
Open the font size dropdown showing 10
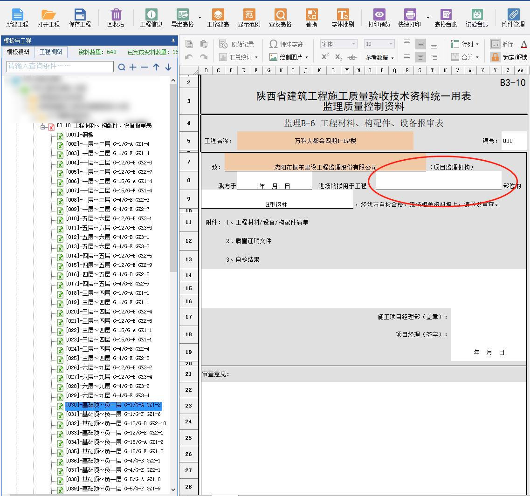point(379,44)
